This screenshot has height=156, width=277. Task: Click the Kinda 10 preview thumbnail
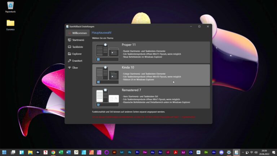pos(107,75)
